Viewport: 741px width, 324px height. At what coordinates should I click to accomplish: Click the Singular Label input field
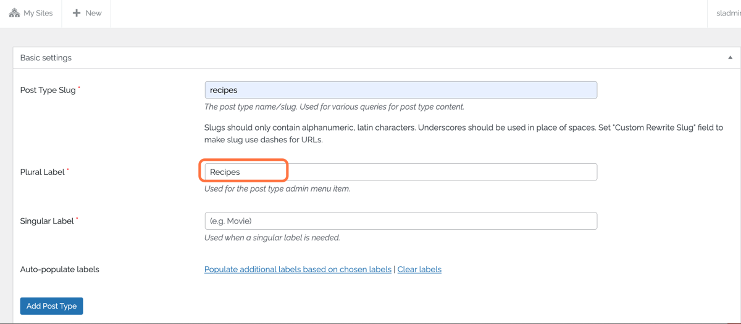[401, 221]
